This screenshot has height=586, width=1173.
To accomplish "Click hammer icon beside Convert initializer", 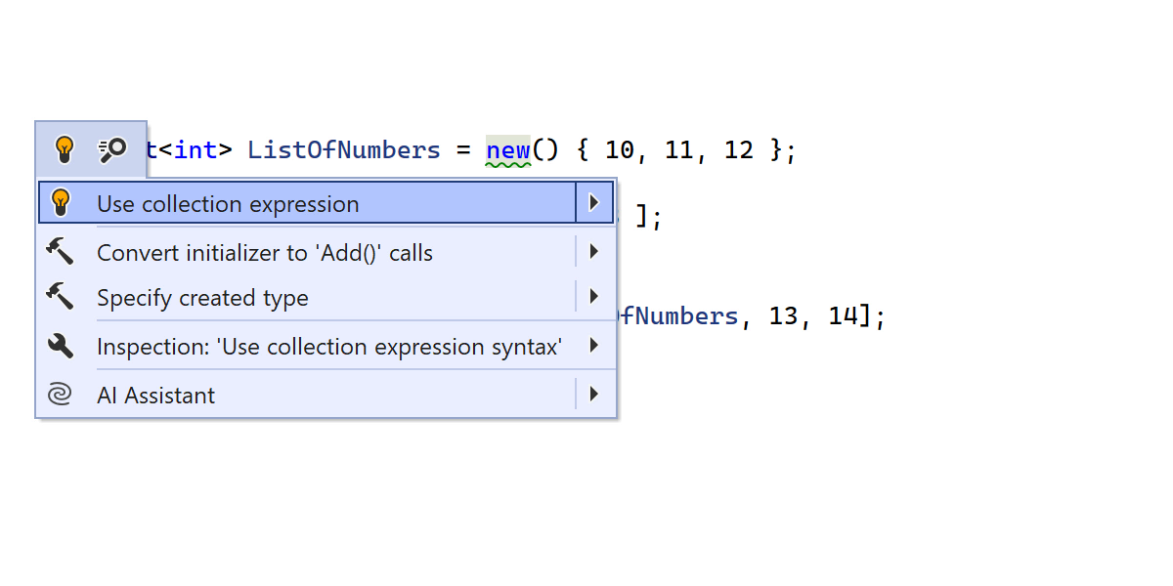I will pyautogui.click(x=61, y=252).
